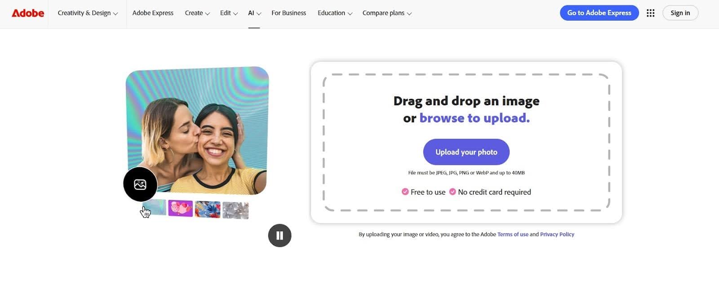The width and height of the screenshot is (719, 281).
Task: Choose the blue floral background thumbnail
Action: (x=208, y=209)
